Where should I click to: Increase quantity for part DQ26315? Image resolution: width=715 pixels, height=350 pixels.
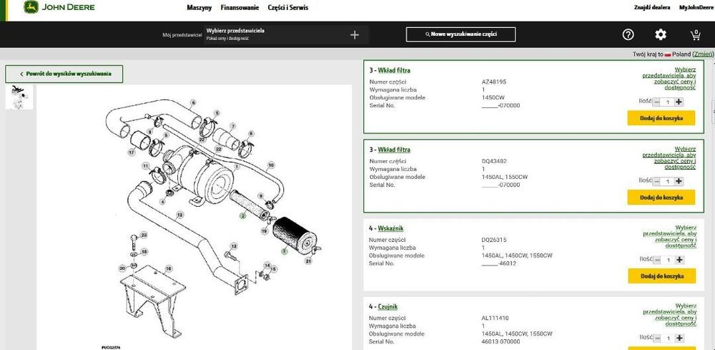pos(679,260)
